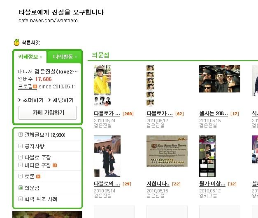Select 타블로 주장 board in sidebar
This screenshot has width=258, height=218.
coord(38,157)
